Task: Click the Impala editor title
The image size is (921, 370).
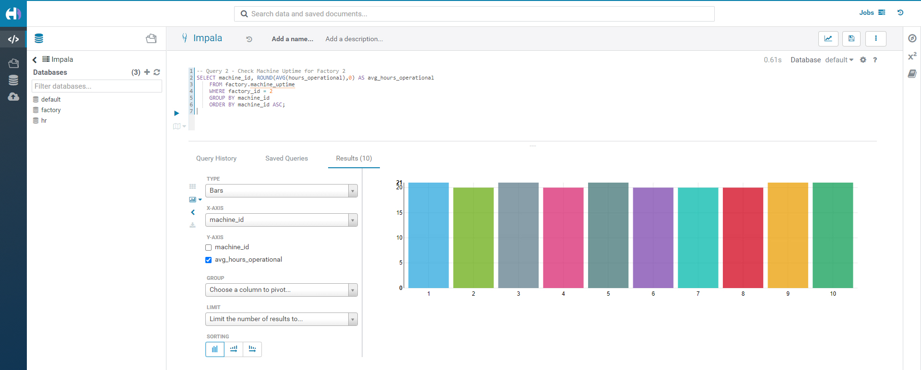Action: click(x=208, y=38)
